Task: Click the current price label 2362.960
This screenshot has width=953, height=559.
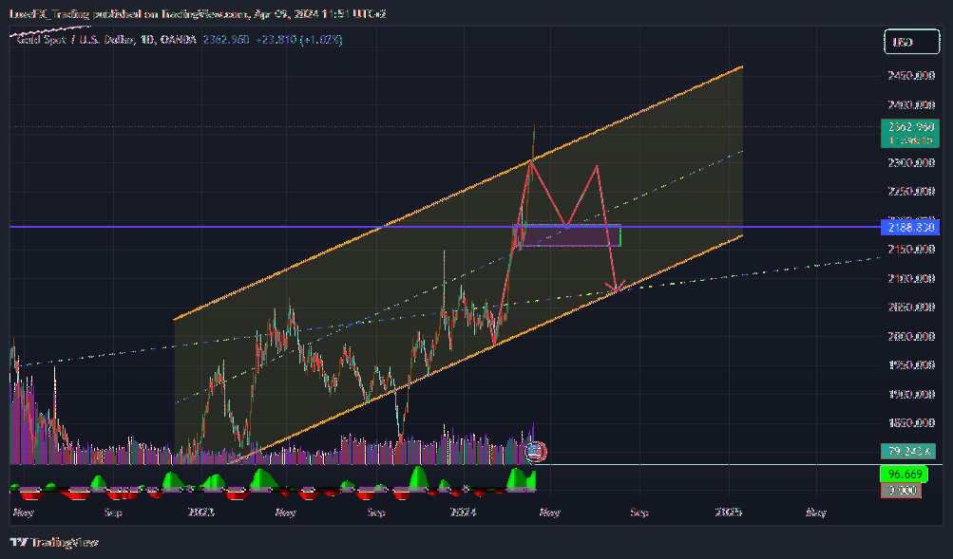Action: click(910, 127)
